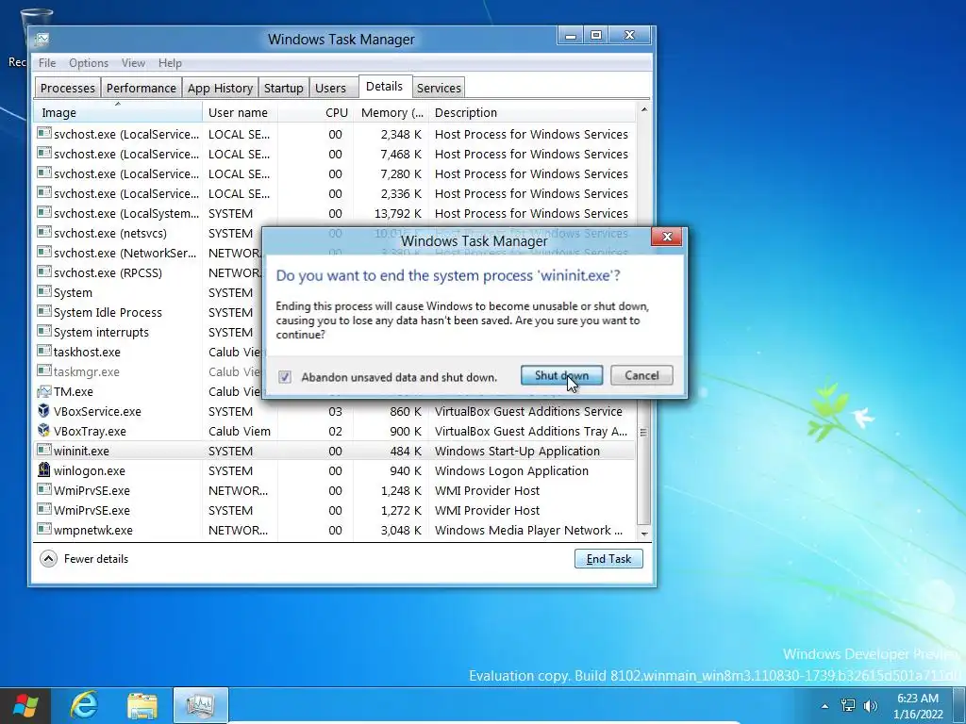
Task: Click the 13,792 K memory value
Action: point(398,214)
